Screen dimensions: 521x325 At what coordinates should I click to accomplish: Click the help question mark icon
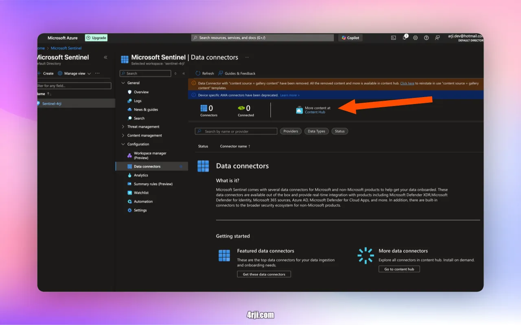pyautogui.click(x=426, y=38)
